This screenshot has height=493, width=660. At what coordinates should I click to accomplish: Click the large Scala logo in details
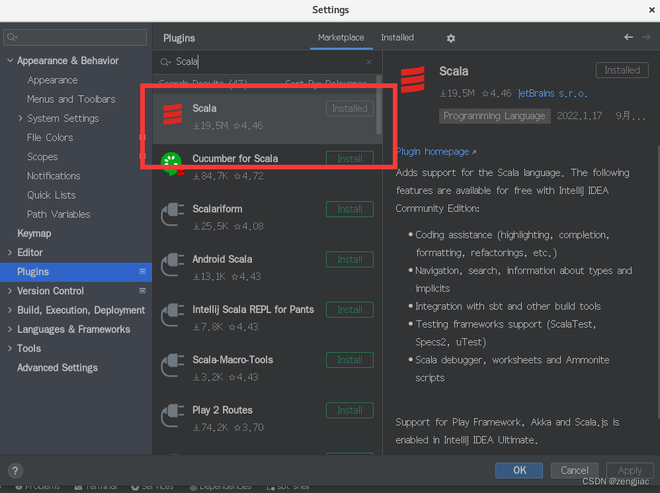pos(413,79)
